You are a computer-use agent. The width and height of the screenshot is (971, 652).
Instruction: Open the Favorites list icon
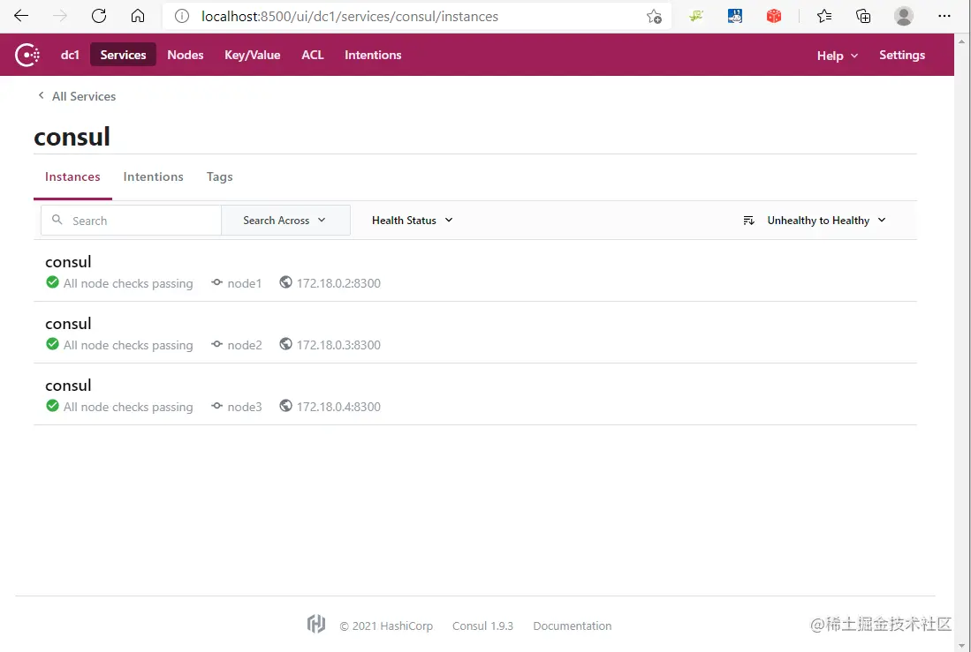[824, 17]
